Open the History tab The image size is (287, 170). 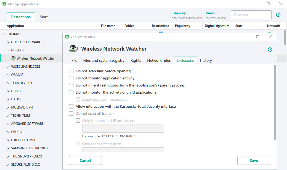point(206,60)
